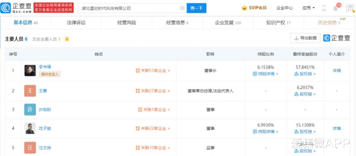Expand 关联53家企业 for 李书福
Viewport: 356px width, 156px height.
pos(153,71)
